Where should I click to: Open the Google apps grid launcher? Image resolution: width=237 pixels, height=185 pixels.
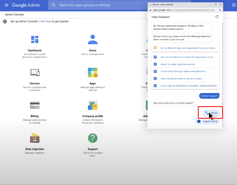[234, 5]
